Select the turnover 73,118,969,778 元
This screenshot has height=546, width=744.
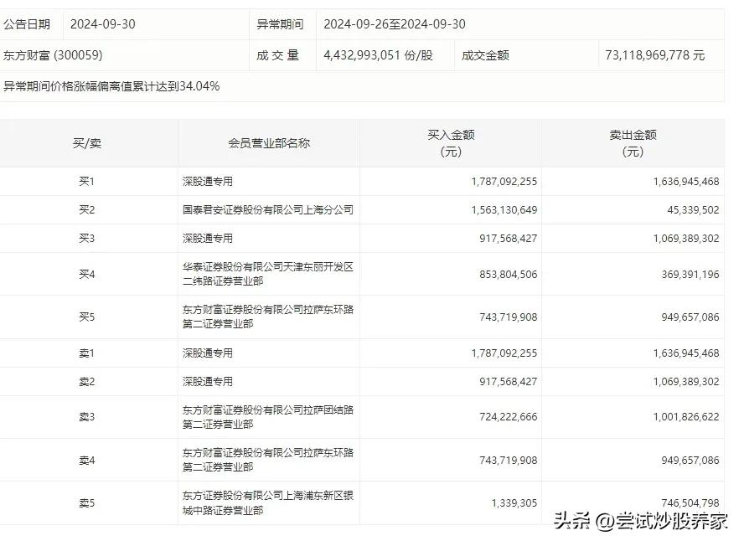point(655,55)
